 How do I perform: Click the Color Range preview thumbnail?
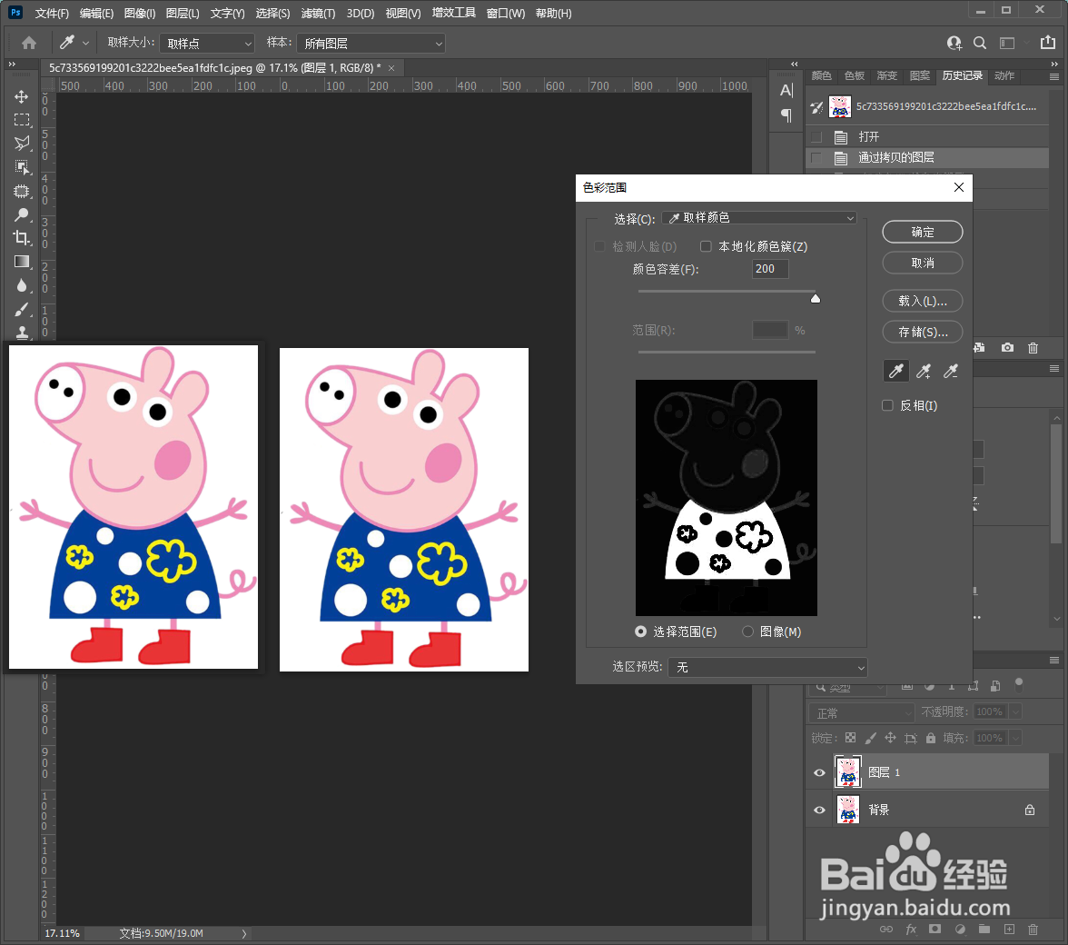tap(727, 498)
